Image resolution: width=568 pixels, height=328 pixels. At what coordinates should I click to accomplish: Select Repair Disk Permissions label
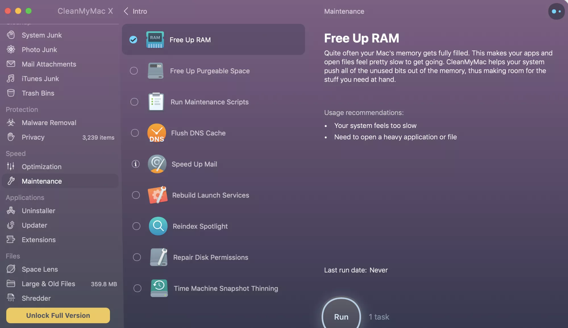[211, 257]
